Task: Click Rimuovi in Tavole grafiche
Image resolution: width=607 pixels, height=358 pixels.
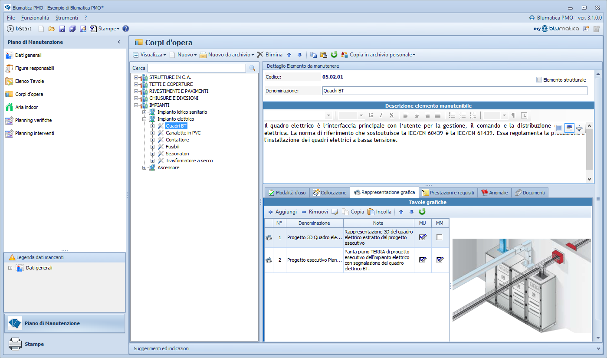Action: (x=315, y=212)
